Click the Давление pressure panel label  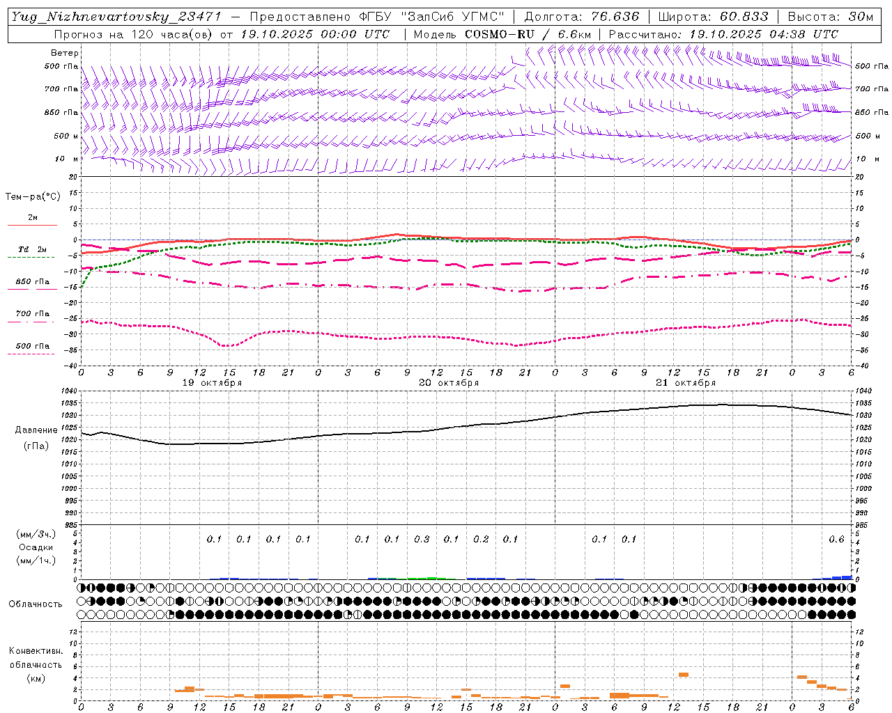35,430
